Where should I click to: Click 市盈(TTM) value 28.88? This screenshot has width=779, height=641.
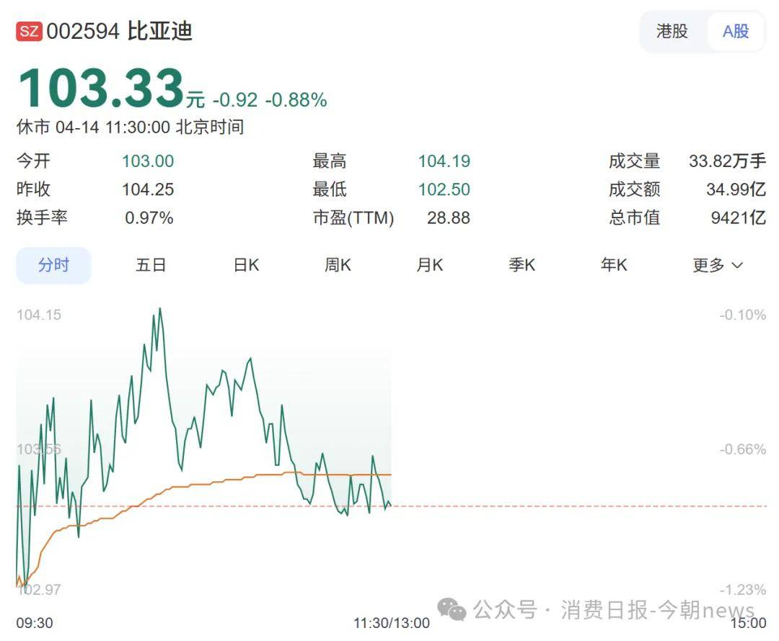click(x=449, y=218)
